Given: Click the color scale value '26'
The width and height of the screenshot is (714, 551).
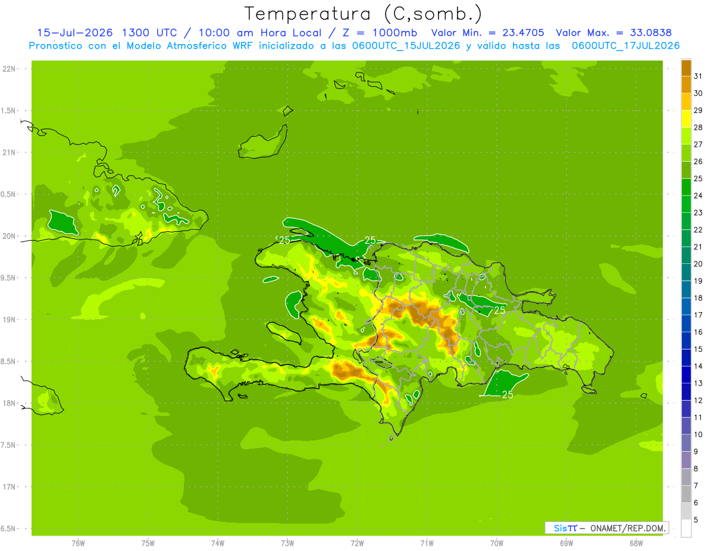Looking at the screenshot, I should click(x=699, y=161).
